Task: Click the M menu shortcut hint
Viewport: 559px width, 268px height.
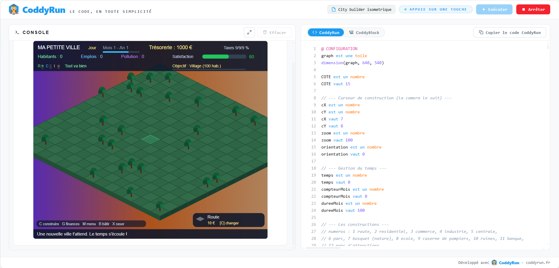Action: (89, 224)
